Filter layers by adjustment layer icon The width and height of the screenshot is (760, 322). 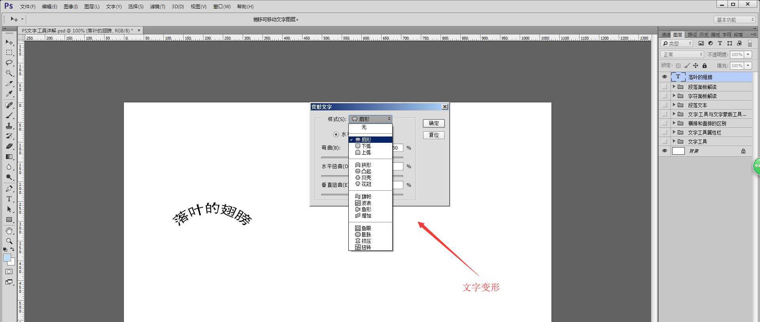tap(711, 44)
